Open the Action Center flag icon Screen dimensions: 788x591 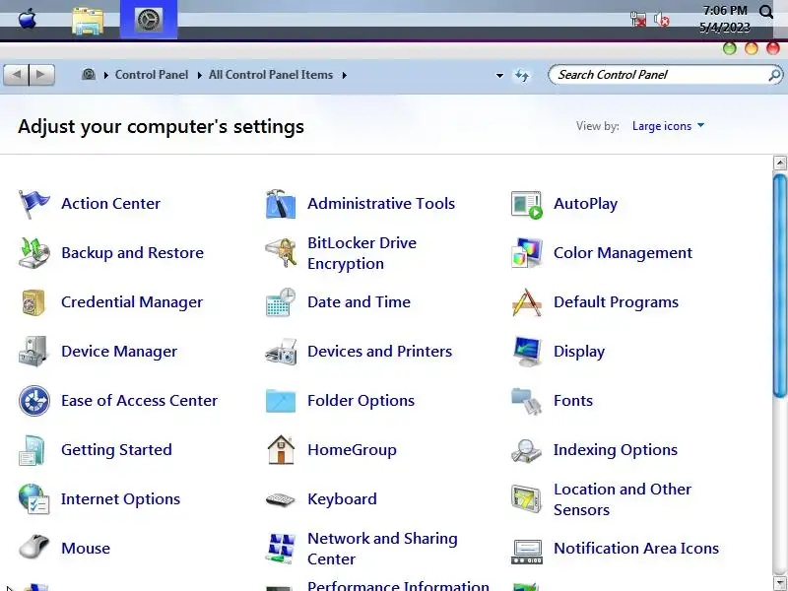pyautogui.click(x=33, y=204)
